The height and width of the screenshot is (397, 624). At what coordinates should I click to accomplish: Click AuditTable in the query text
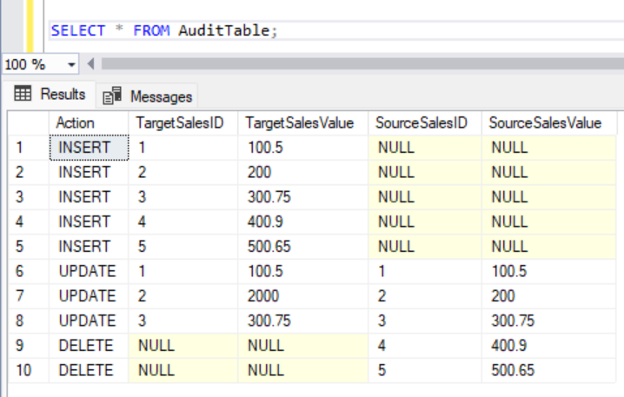click(x=226, y=30)
